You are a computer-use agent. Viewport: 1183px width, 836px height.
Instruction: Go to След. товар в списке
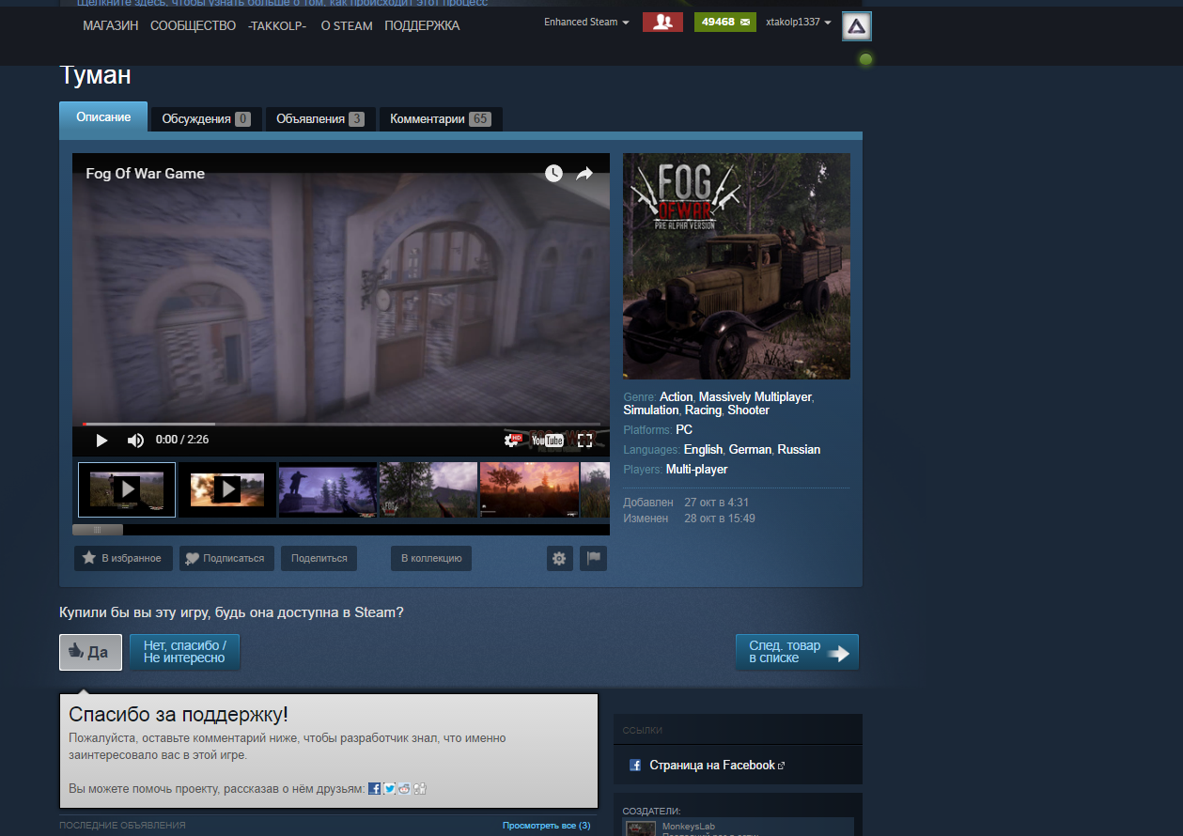coord(797,652)
